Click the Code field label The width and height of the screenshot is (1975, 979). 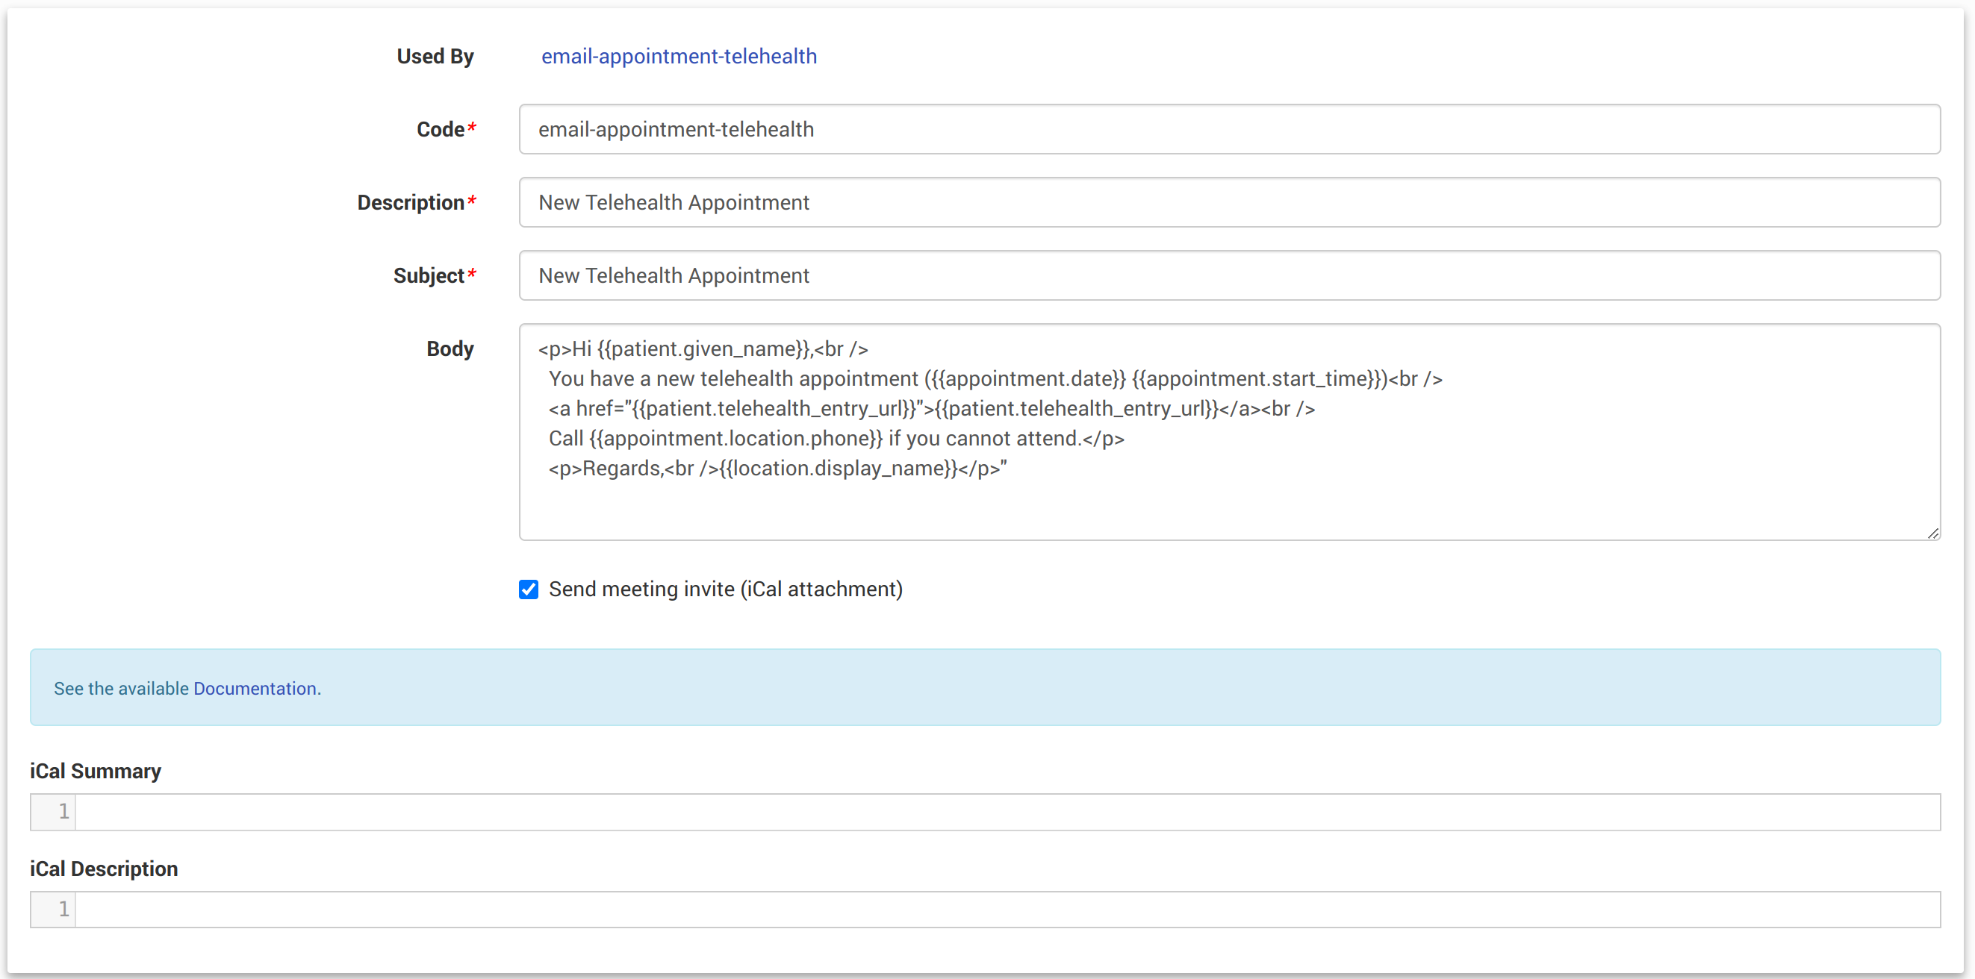(x=441, y=128)
